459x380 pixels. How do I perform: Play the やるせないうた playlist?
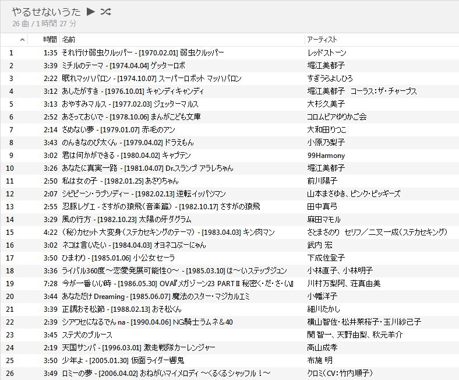(91, 12)
